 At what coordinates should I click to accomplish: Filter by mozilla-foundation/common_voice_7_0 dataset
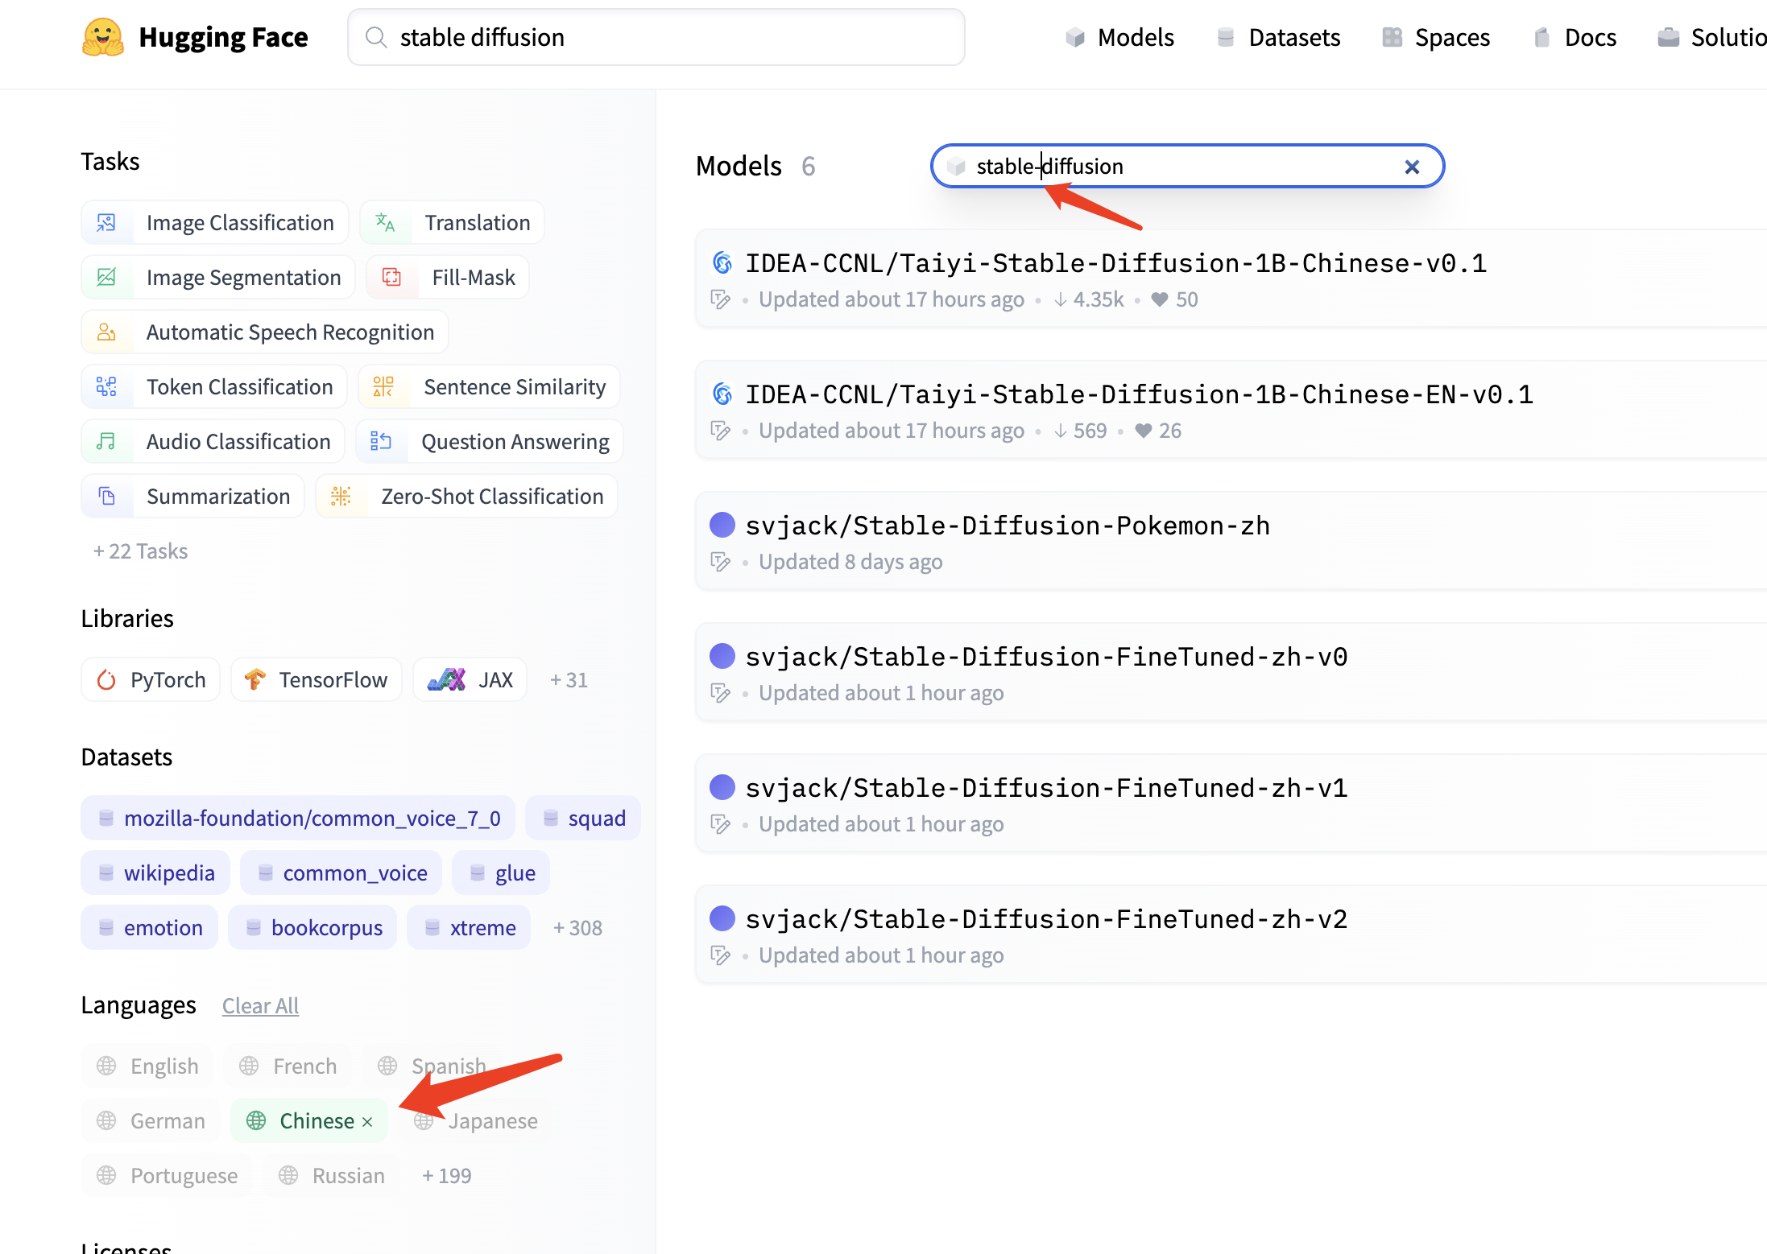(x=298, y=818)
